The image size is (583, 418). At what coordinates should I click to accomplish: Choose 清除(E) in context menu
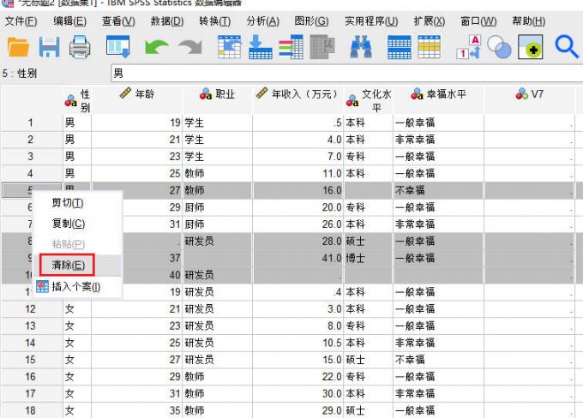pos(68,266)
